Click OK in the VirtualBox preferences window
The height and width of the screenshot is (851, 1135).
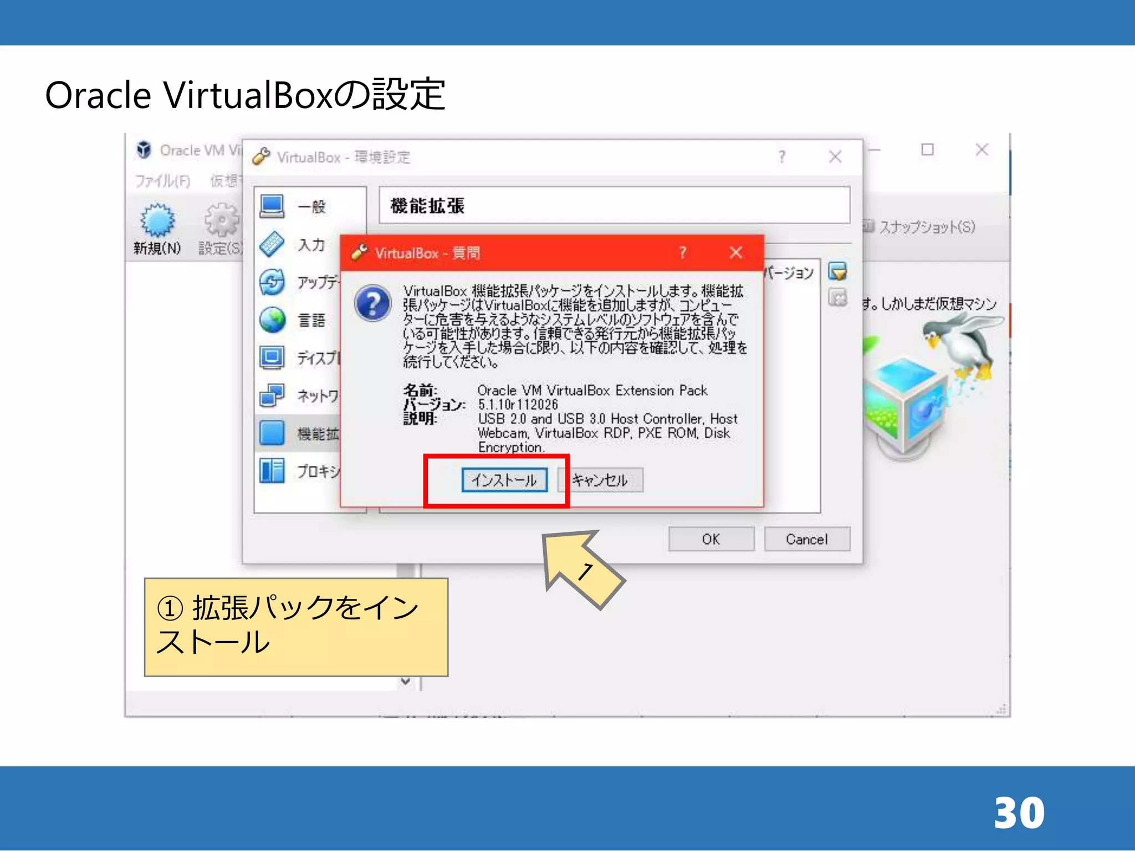711,539
